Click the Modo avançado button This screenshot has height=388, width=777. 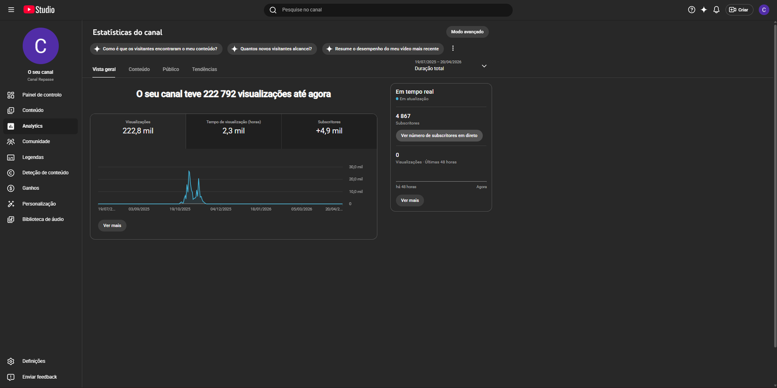pos(467,32)
